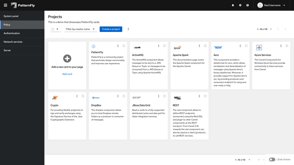Enable the Dark theme toggle
The height and width of the screenshot is (165, 294).
272,159
